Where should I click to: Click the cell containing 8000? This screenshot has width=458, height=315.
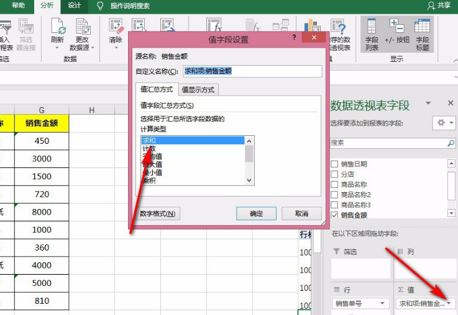click(x=42, y=212)
